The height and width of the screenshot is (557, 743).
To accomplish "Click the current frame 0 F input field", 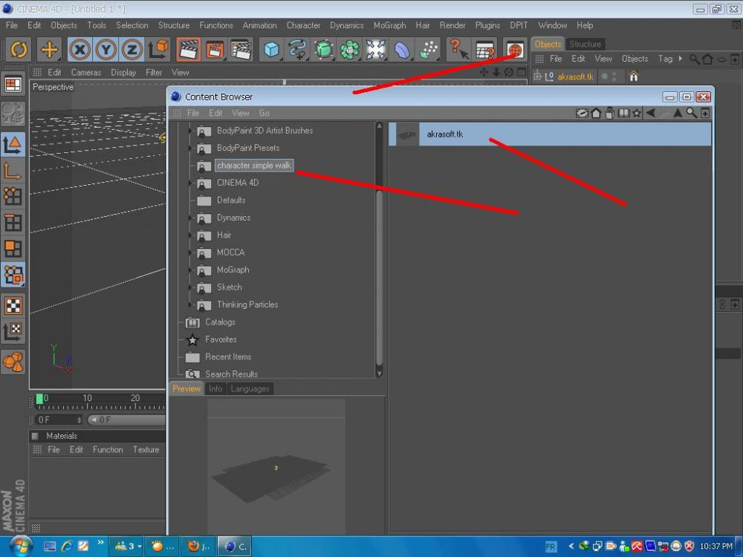I will click(59, 420).
